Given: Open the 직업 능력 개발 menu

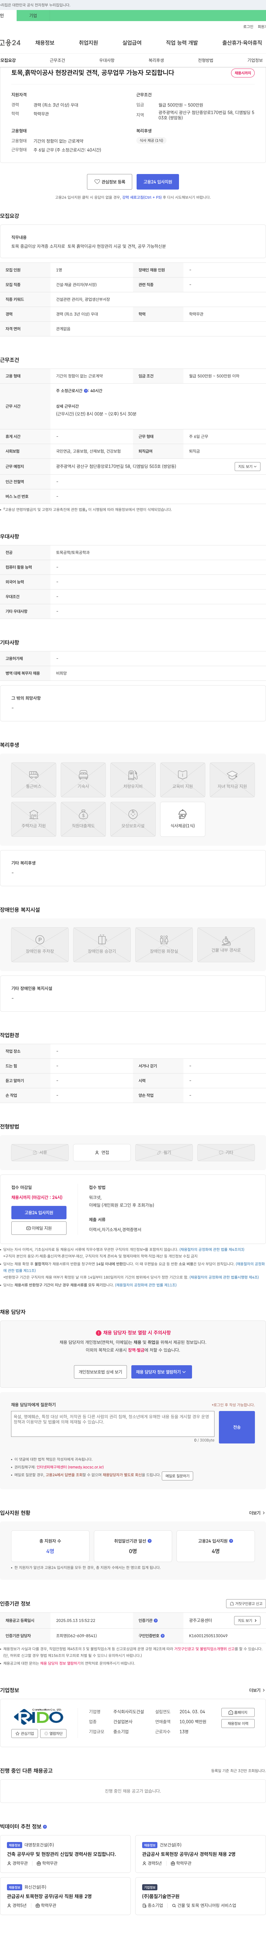Looking at the screenshot, I should (182, 43).
